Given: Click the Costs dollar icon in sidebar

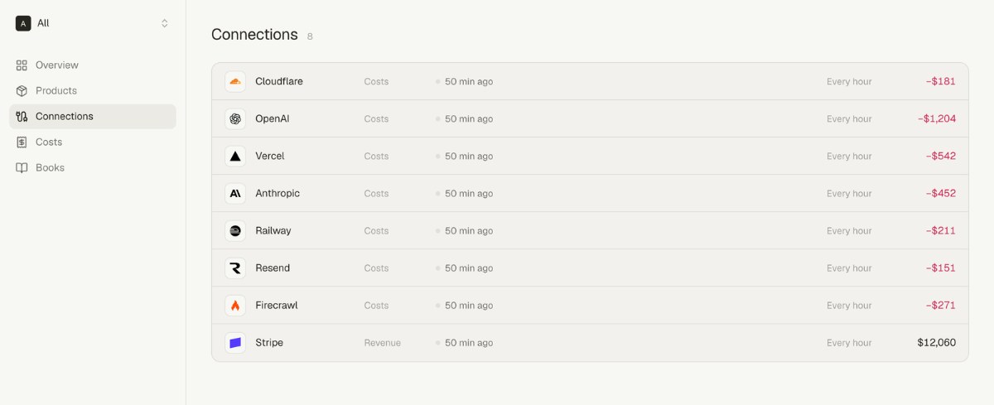Looking at the screenshot, I should 22,142.
